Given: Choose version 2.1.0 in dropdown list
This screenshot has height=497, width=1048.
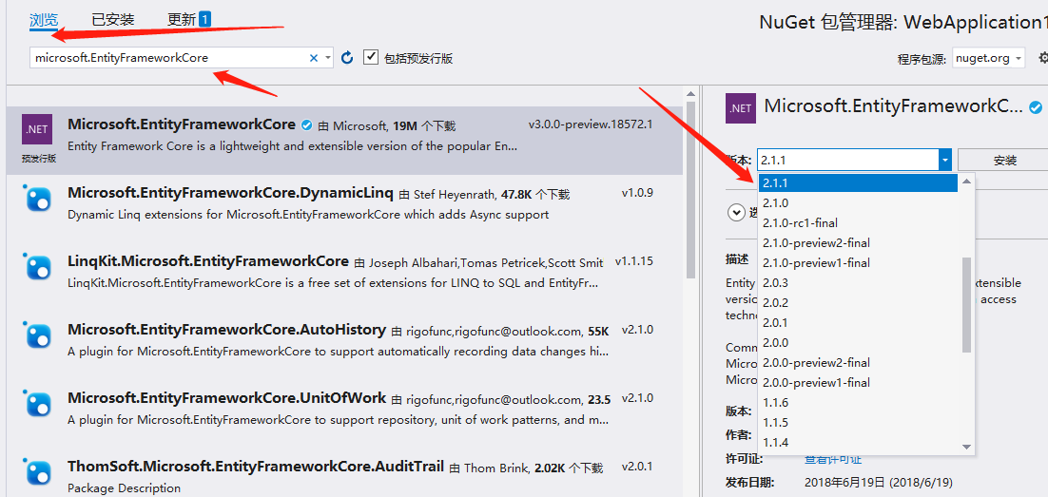Looking at the screenshot, I should pos(859,203).
